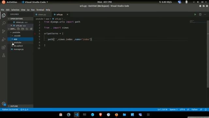Click app in the breadcrumb path
The width and height of the screenshot is (209, 118).
47,19
